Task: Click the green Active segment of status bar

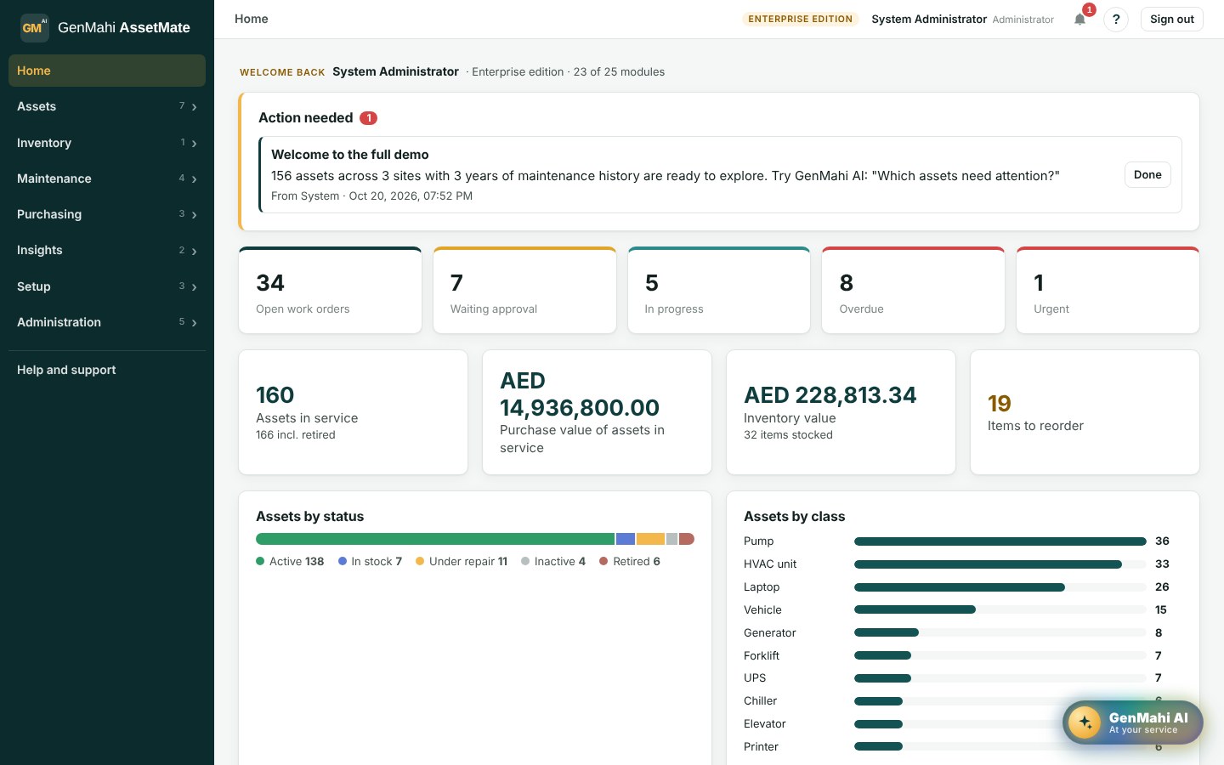Action: (x=435, y=539)
